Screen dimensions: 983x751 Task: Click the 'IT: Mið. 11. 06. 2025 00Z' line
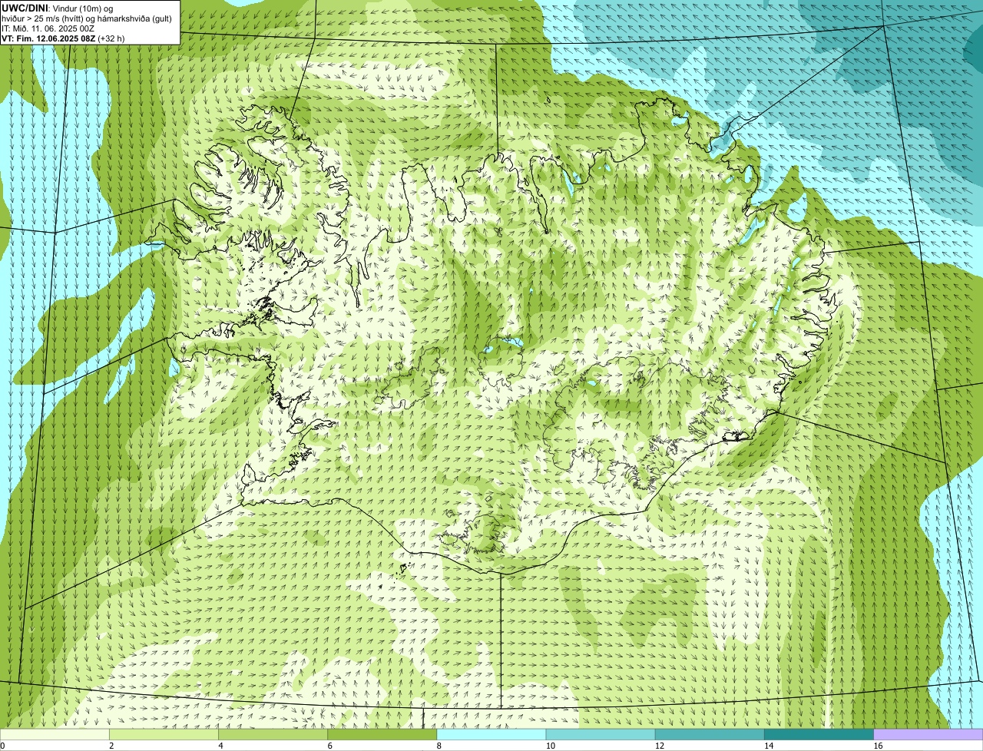click(x=48, y=28)
